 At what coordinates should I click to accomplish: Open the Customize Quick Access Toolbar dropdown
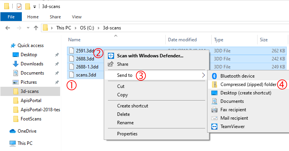point(34,7)
